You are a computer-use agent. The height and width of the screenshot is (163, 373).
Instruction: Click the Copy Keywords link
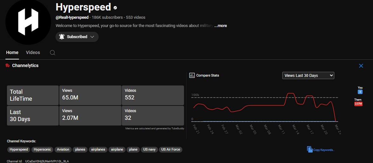(324, 150)
